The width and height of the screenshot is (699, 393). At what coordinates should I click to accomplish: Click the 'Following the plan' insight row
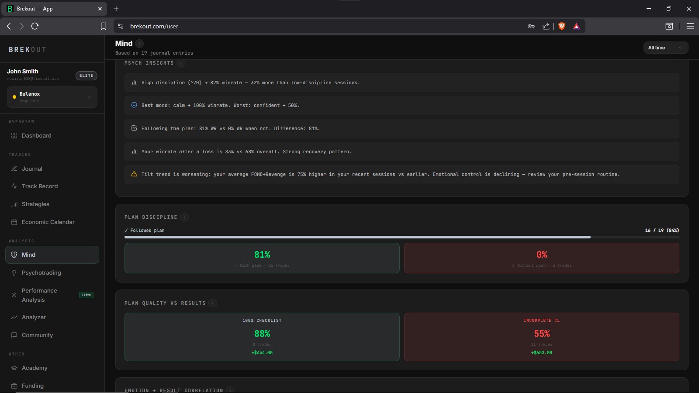pyautogui.click(x=402, y=128)
